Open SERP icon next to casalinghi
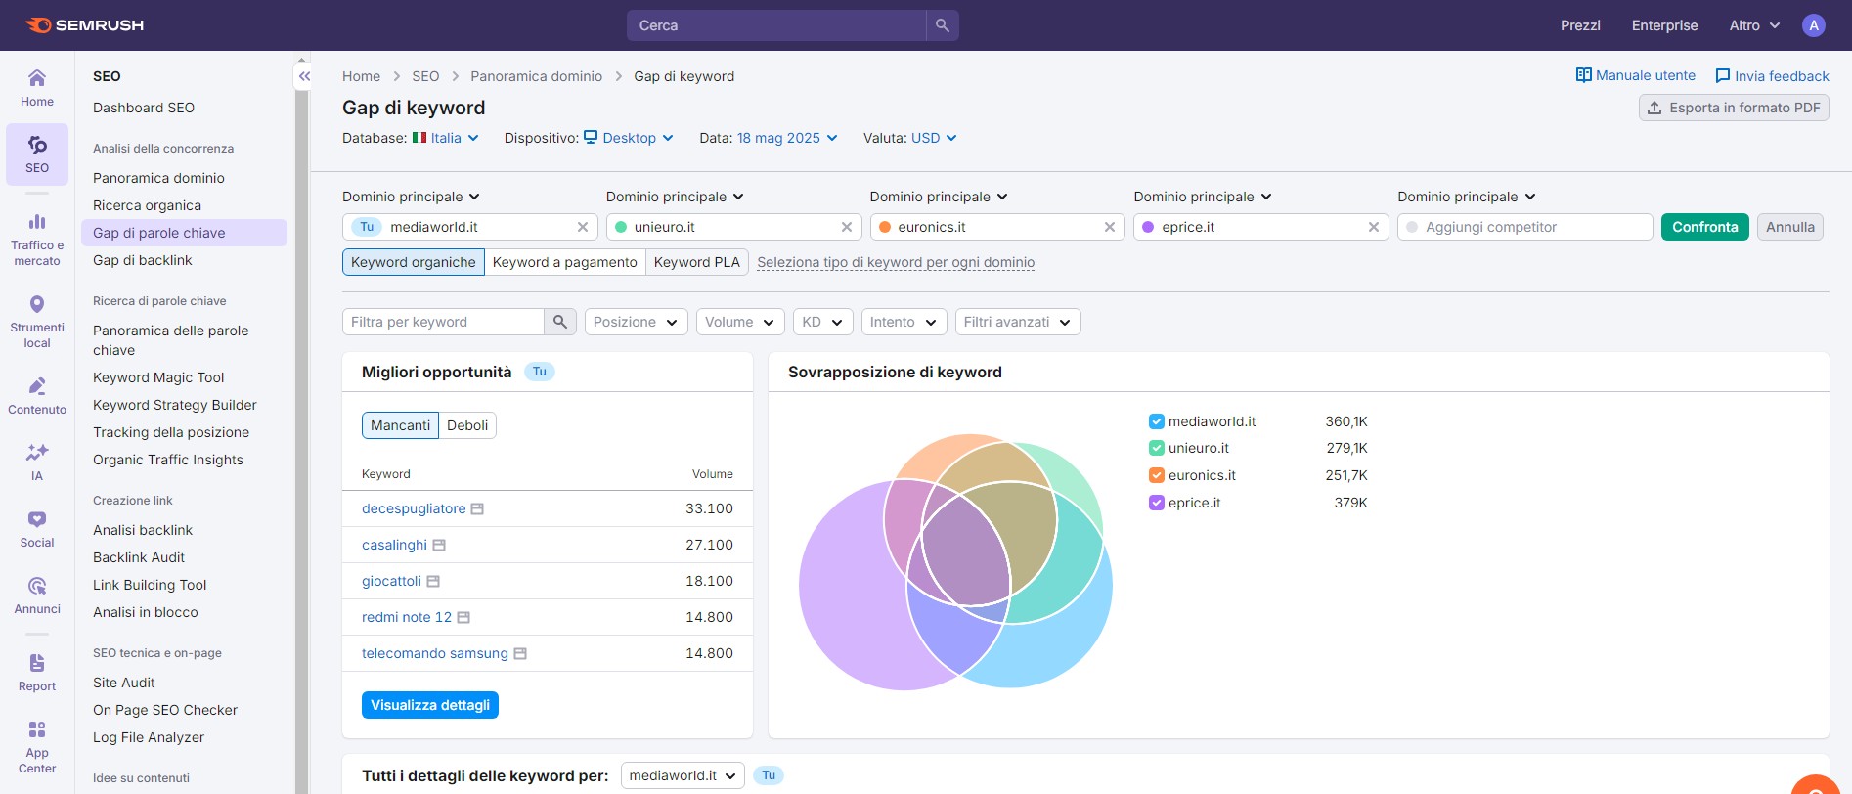The image size is (1852, 794). point(439,546)
